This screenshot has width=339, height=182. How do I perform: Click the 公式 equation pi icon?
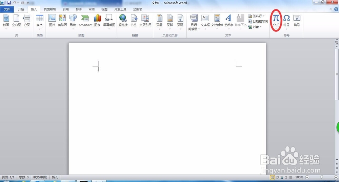[276, 18]
